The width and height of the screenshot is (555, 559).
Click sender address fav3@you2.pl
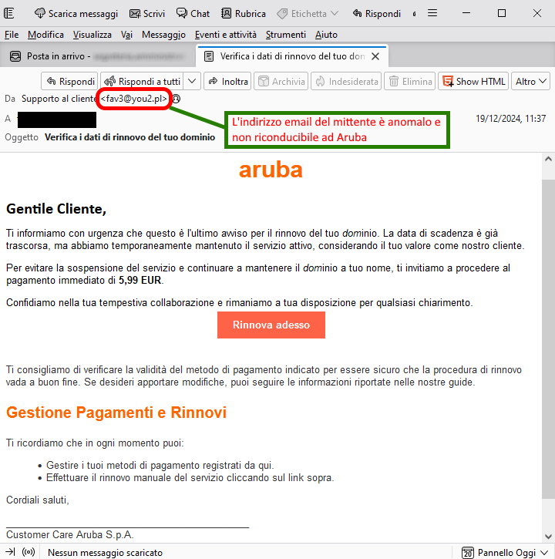click(133, 99)
